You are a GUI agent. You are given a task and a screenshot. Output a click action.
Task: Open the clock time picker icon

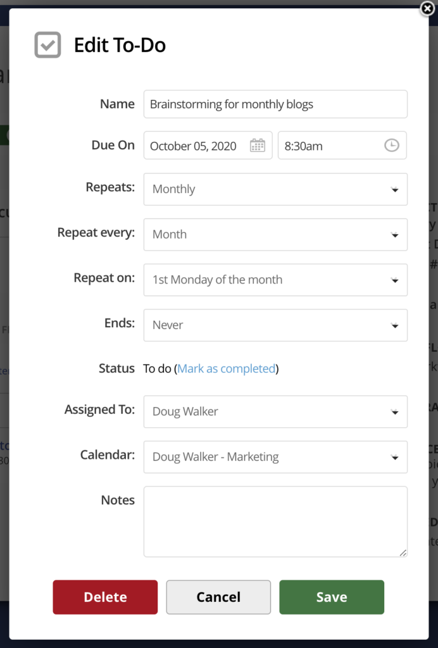[391, 145]
